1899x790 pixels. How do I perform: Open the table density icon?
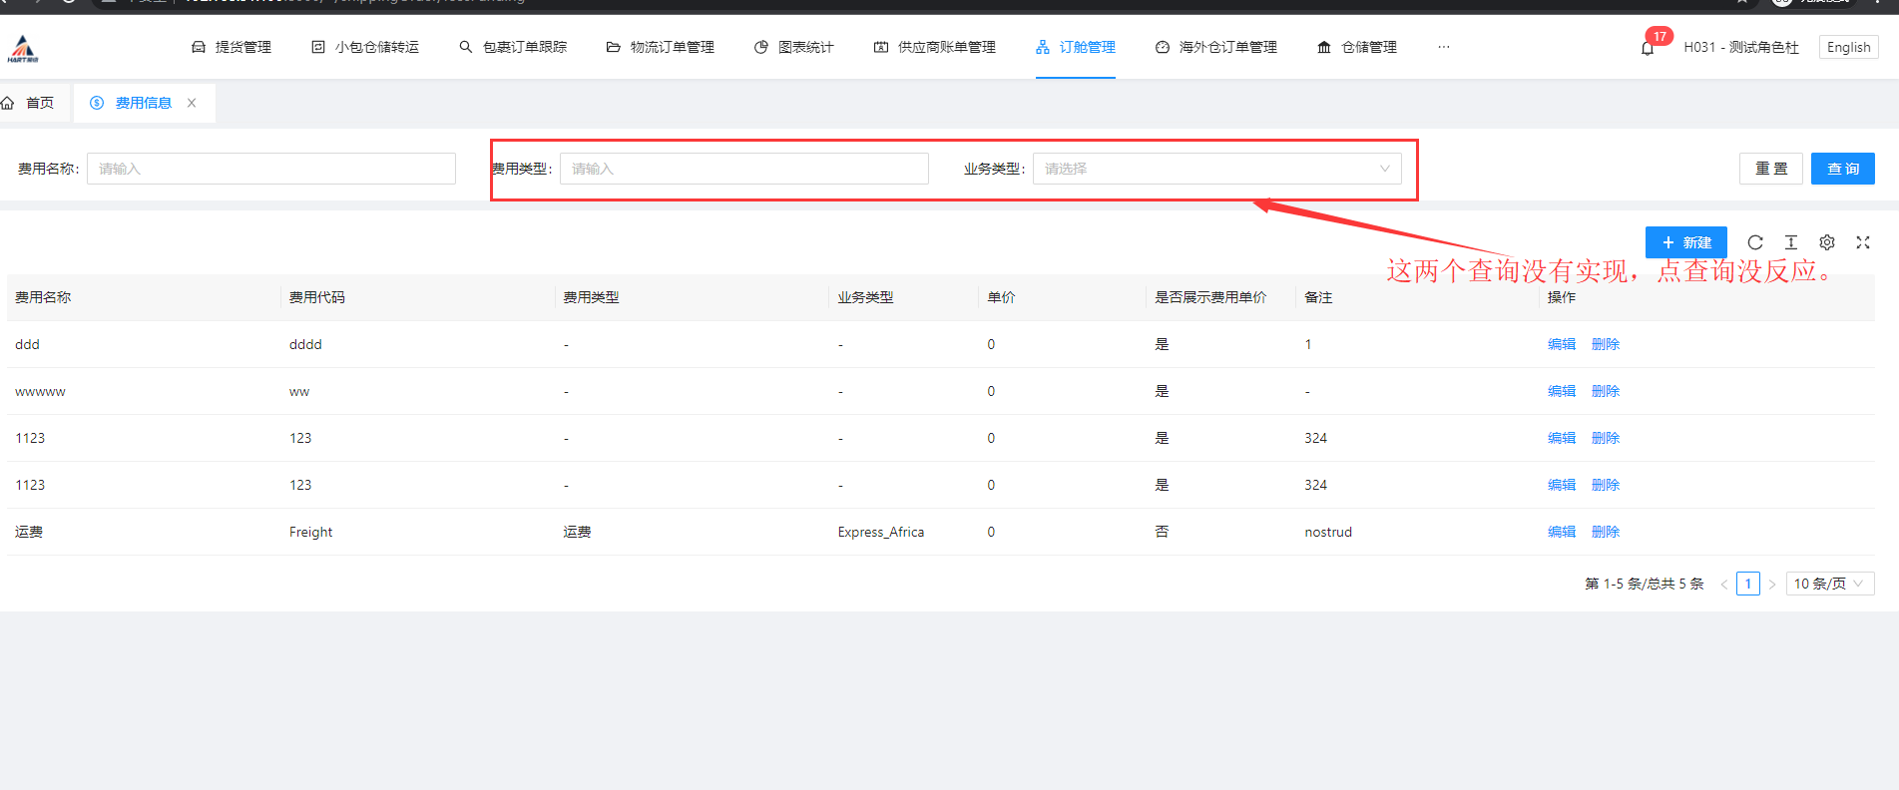click(1791, 242)
